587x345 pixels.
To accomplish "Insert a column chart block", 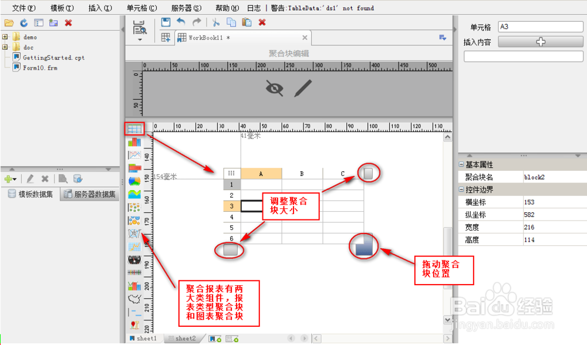I will pyautogui.click(x=134, y=142).
